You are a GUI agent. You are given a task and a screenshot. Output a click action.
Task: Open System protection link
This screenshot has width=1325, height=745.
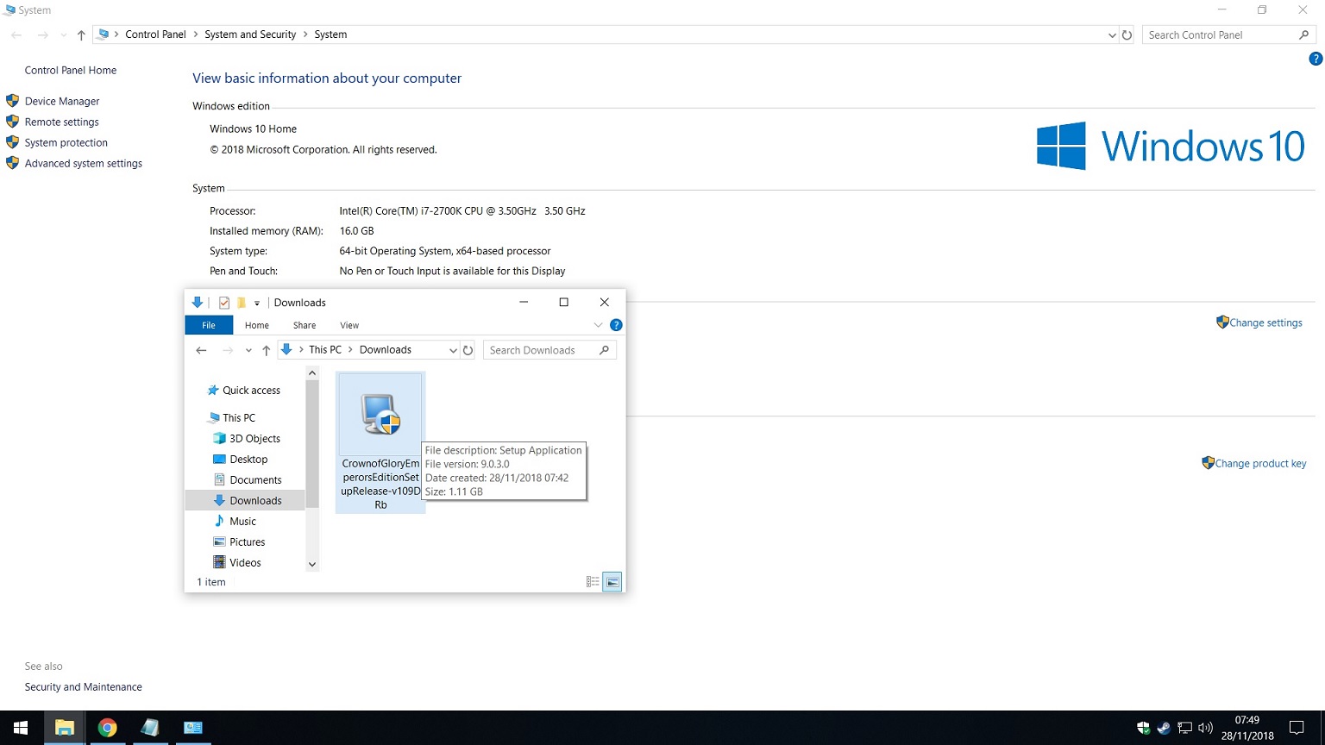click(66, 142)
